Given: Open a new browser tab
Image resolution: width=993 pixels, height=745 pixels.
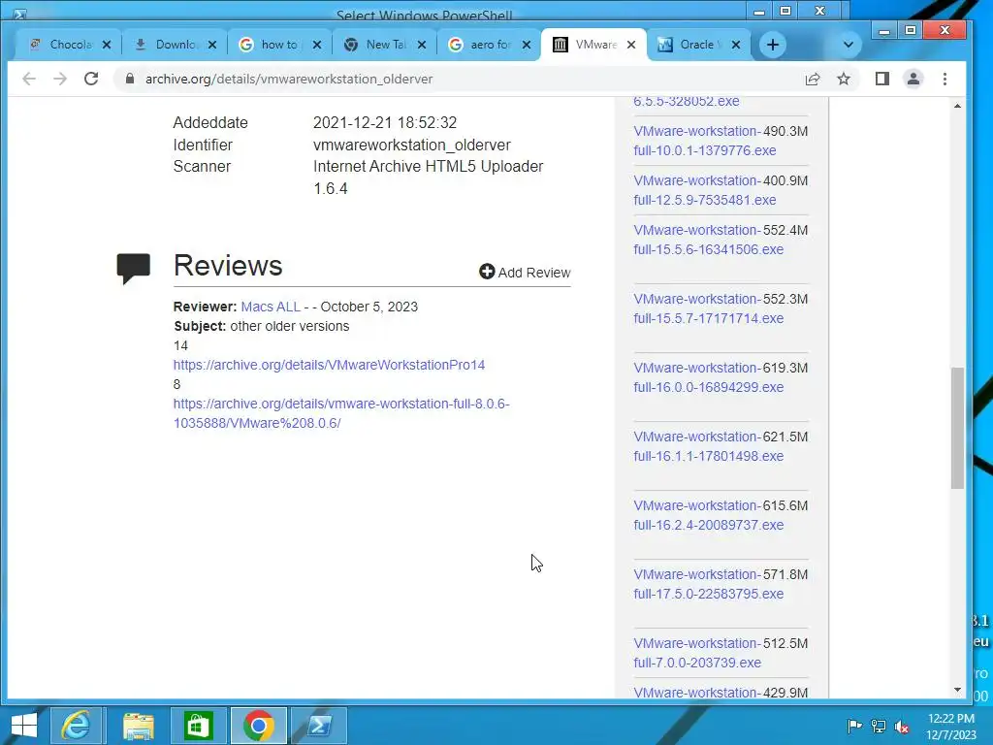Looking at the screenshot, I should pyautogui.click(x=773, y=45).
